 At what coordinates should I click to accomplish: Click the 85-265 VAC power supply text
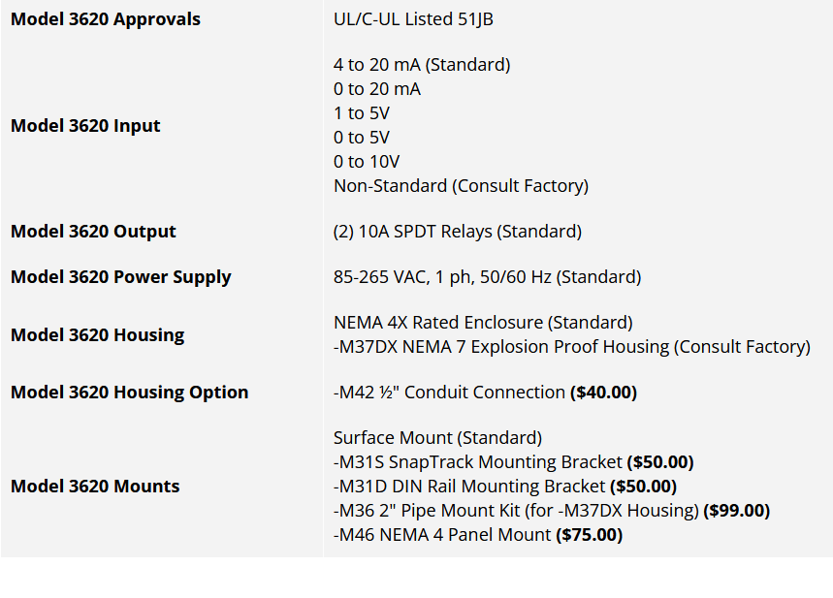487,277
